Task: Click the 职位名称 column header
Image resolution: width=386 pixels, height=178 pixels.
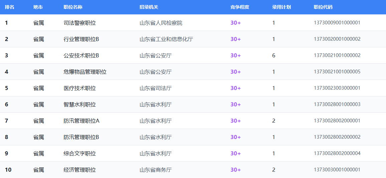Action: pyautogui.click(x=73, y=7)
